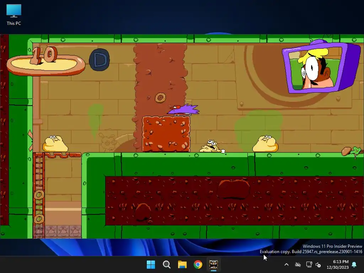Click the onion ring topping in the brown column
Viewport: 364px width, 273px height.
tap(160, 98)
